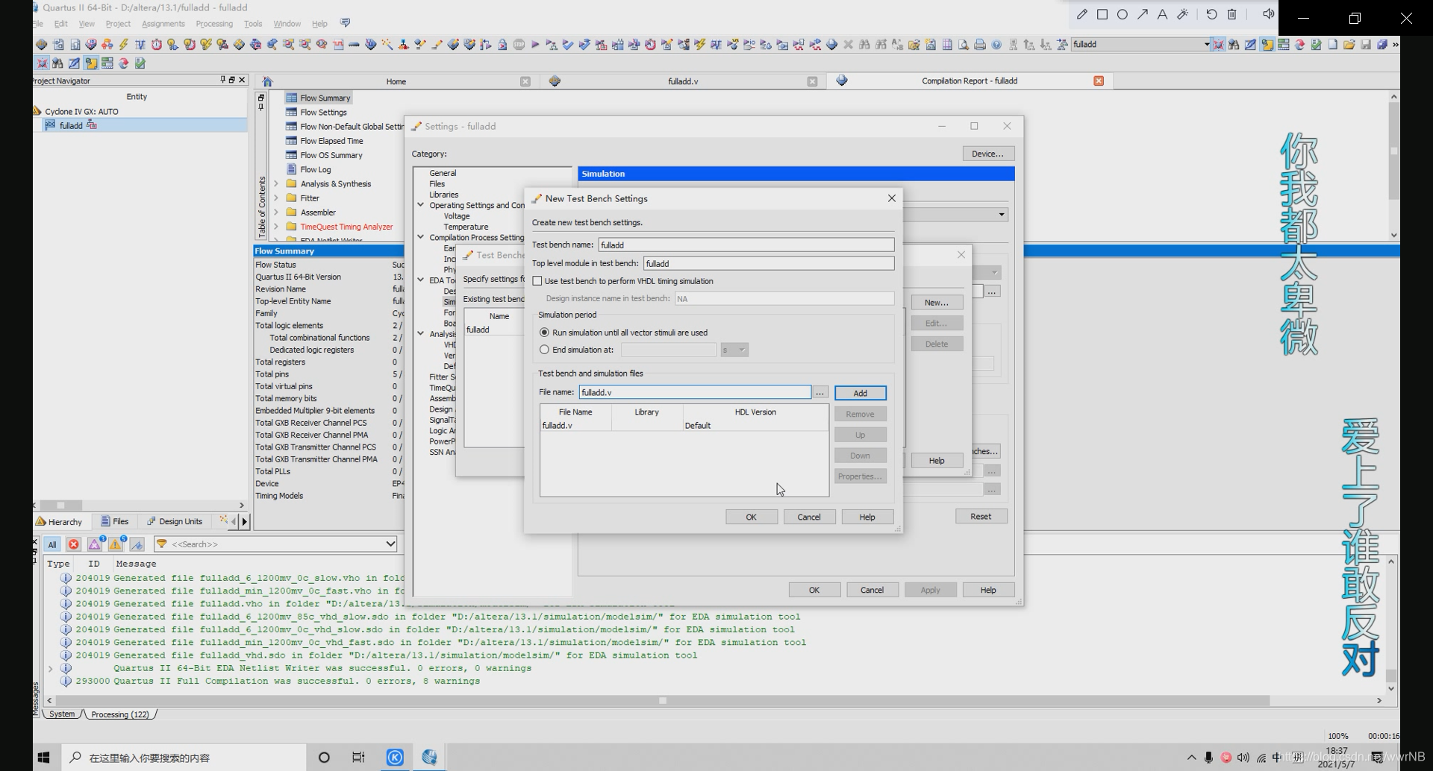Switch to the Home tab
The image size is (1433, 771).
point(396,81)
